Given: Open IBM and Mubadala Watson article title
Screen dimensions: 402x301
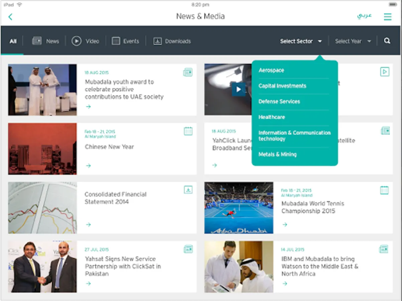Looking at the screenshot, I should pos(320,266).
